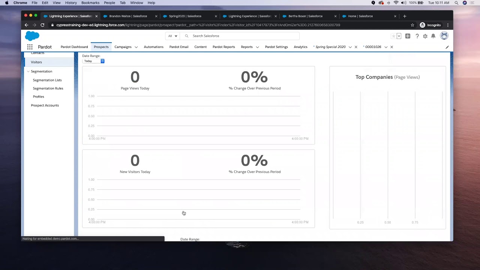Open Segmentation Lists in sidebar
This screenshot has width=480, height=270.
tap(47, 80)
